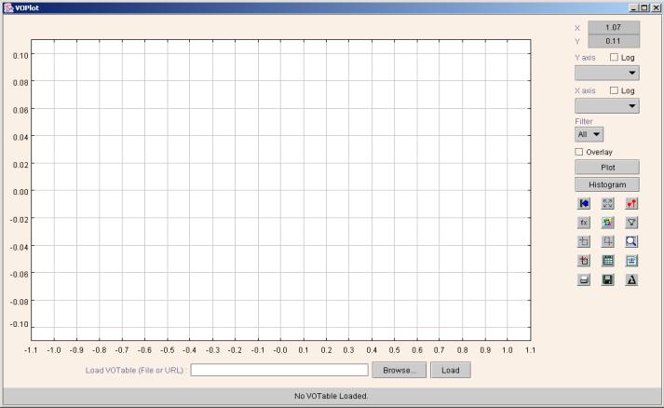Image resolution: width=664 pixels, height=408 pixels.
Task: Open the table grid view icon
Action: click(x=608, y=261)
